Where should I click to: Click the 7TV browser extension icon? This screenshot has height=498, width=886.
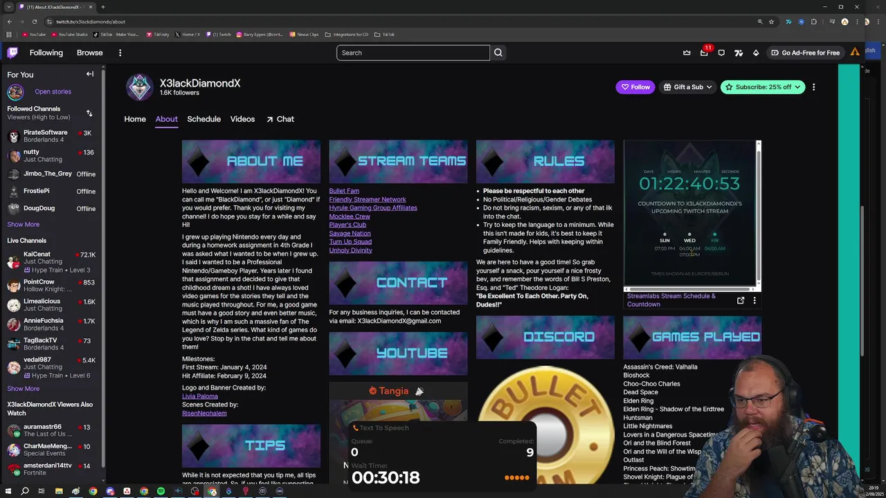point(788,21)
